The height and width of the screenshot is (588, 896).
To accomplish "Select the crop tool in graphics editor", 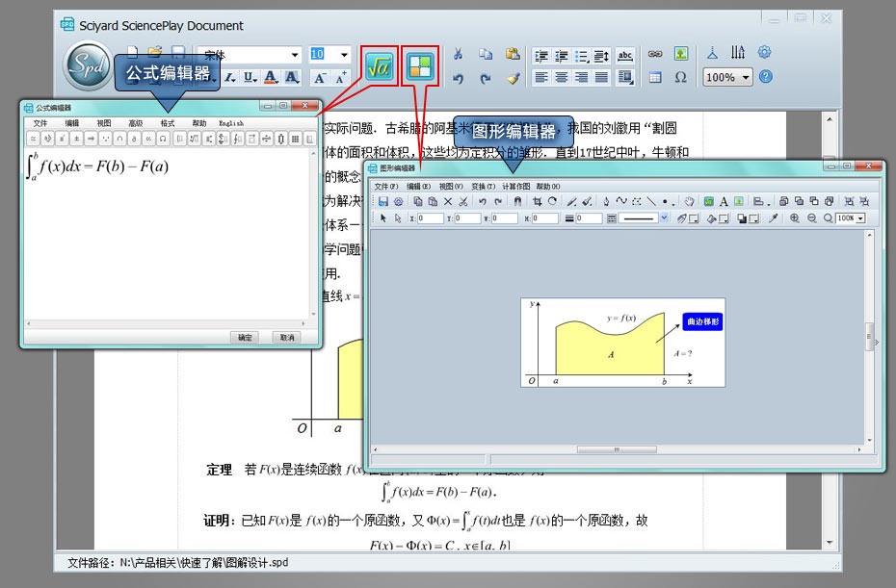I will [538, 201].
